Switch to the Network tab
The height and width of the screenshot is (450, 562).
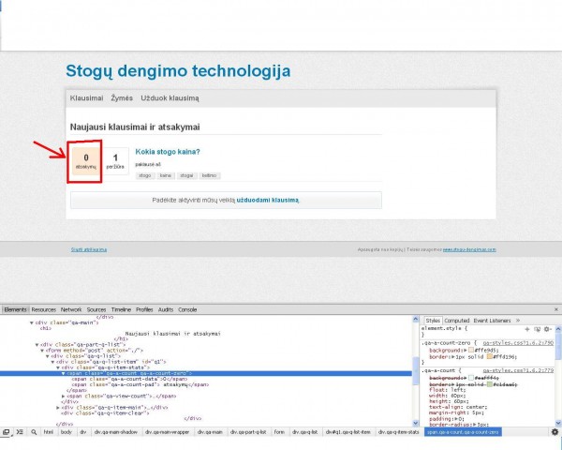pos(71,309)
